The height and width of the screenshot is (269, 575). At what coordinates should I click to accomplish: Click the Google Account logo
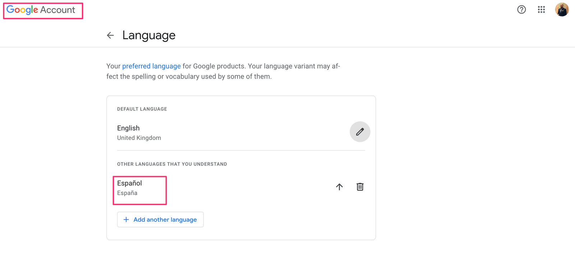[x=22, y=10]
